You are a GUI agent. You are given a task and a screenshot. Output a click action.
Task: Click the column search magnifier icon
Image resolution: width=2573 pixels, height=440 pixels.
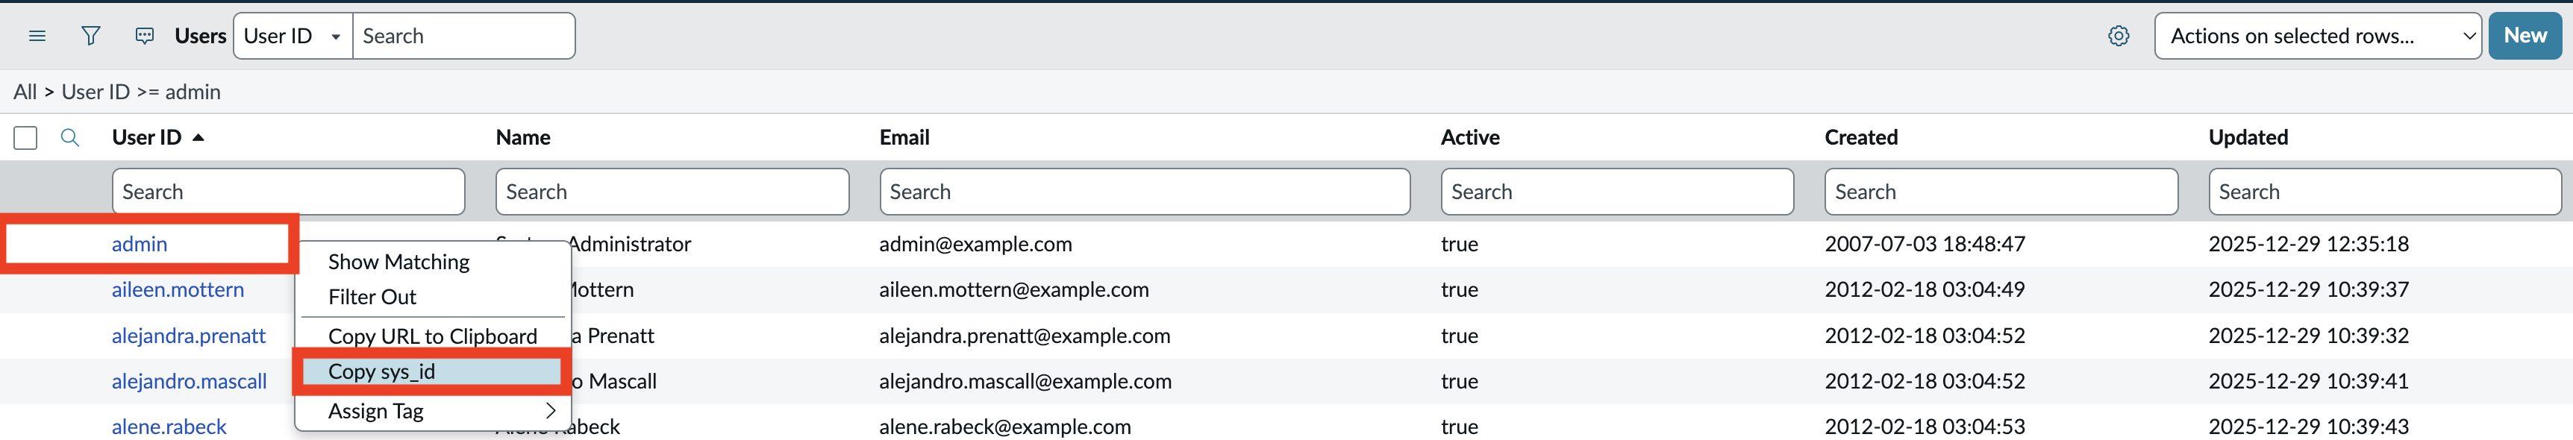point(70,138)
